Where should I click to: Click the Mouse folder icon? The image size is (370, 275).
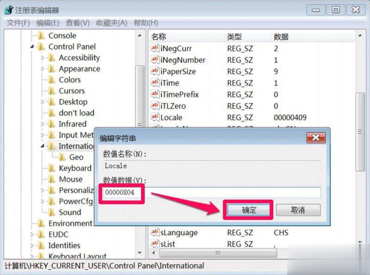click(x=52, y=179)
